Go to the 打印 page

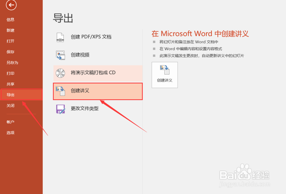pyautogui.click(x=10, y=73)
